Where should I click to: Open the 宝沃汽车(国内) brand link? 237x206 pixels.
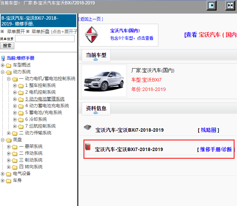coord(125,31)
